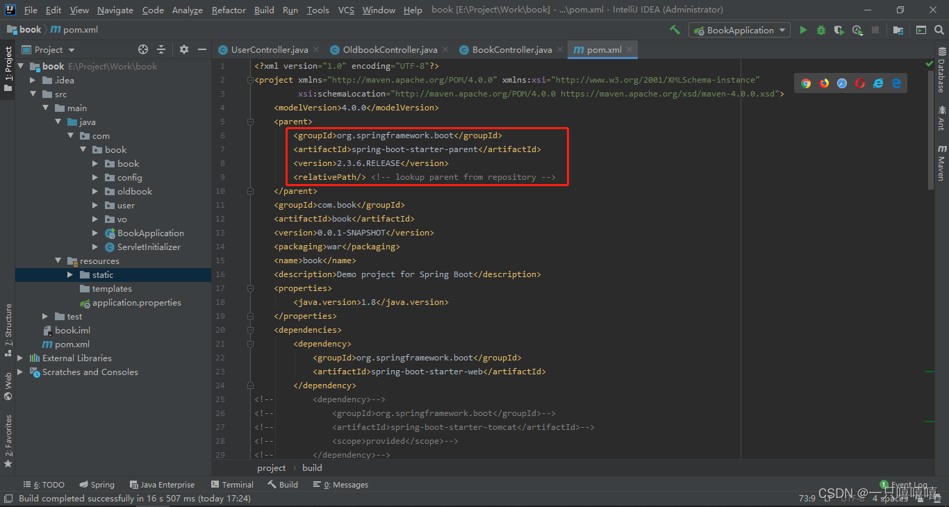The width and height of the screenshot is (949, 507).
Task: Click the cursor position 73:9 indicator
Action: click(807, 498)
